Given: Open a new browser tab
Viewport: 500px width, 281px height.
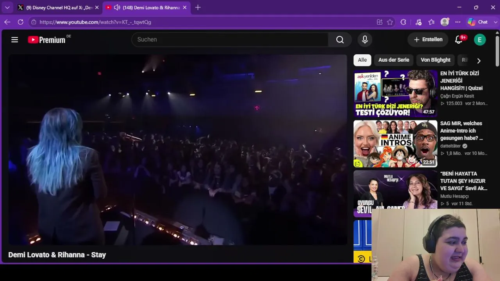Looking at the screenshot, I should click(x=198, y=7).
